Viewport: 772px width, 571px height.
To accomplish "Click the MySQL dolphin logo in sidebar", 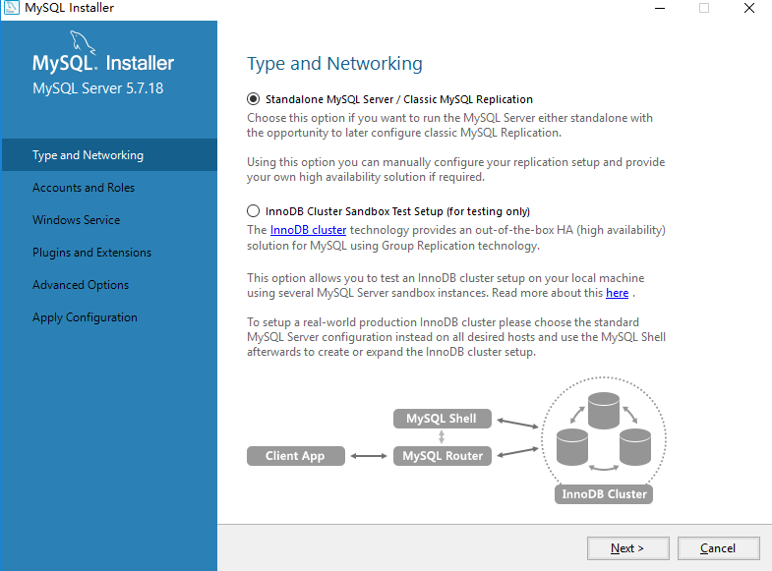I will pyautogui.click(x=83, y=42).
